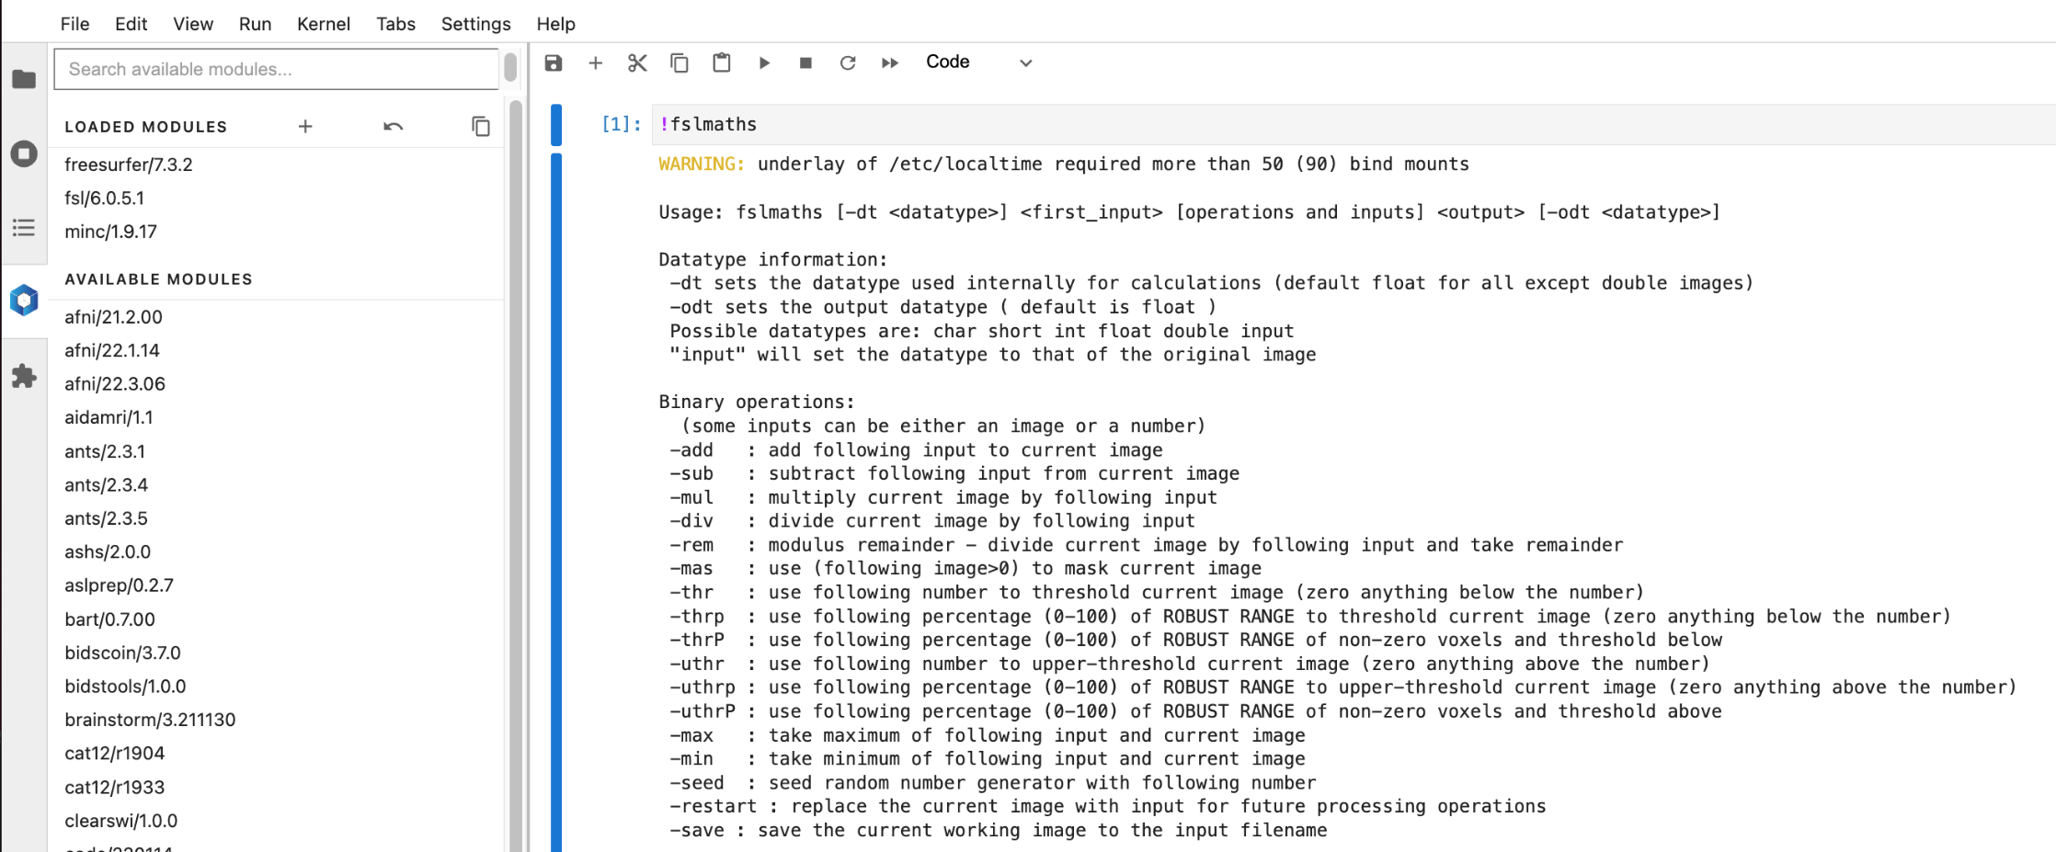2056x852 pixels.
Task: Open the extension manager puzzle icon
Action: [24, 376]
